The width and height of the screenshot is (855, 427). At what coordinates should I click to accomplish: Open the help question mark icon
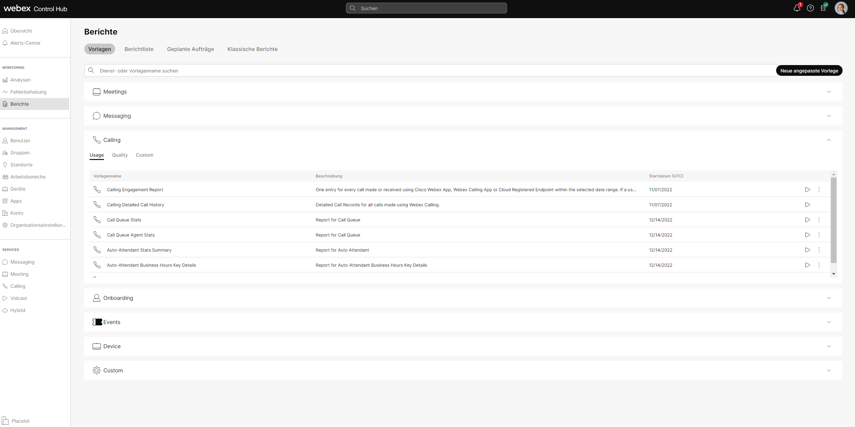(810, 8)
